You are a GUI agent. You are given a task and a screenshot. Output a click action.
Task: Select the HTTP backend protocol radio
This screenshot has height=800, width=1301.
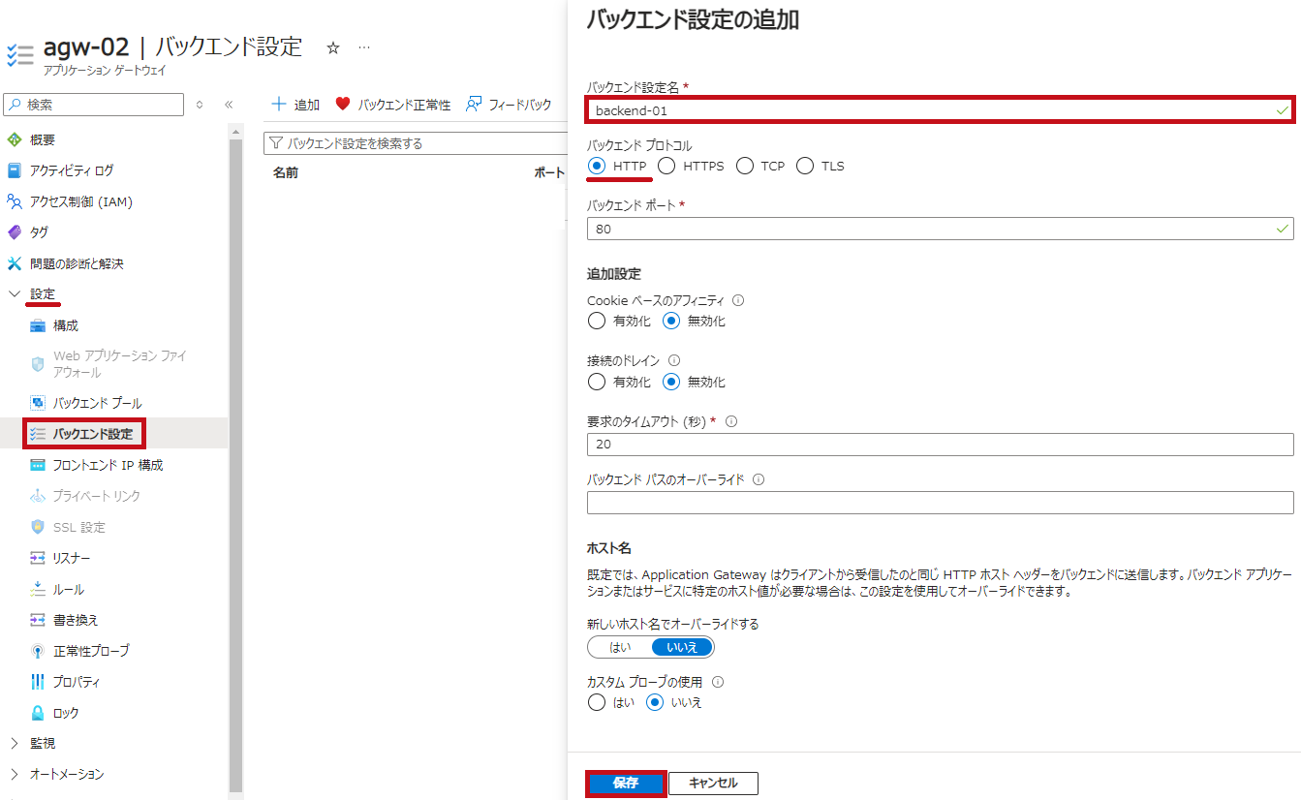click(x=597, y=166)
